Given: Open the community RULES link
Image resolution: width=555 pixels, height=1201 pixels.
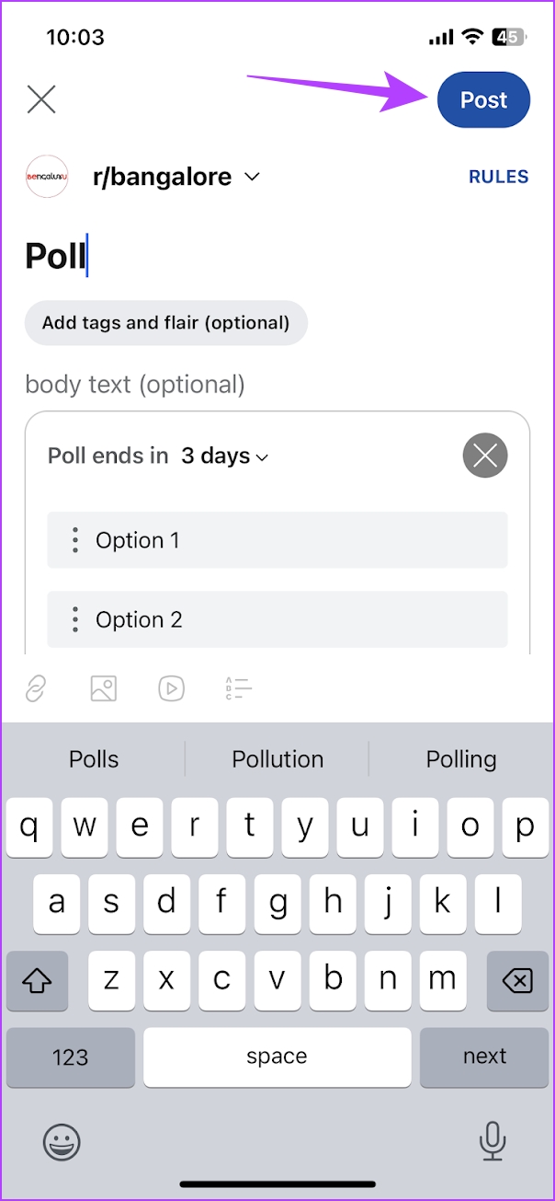Looking at the screenshot, I should click(499, 177).
